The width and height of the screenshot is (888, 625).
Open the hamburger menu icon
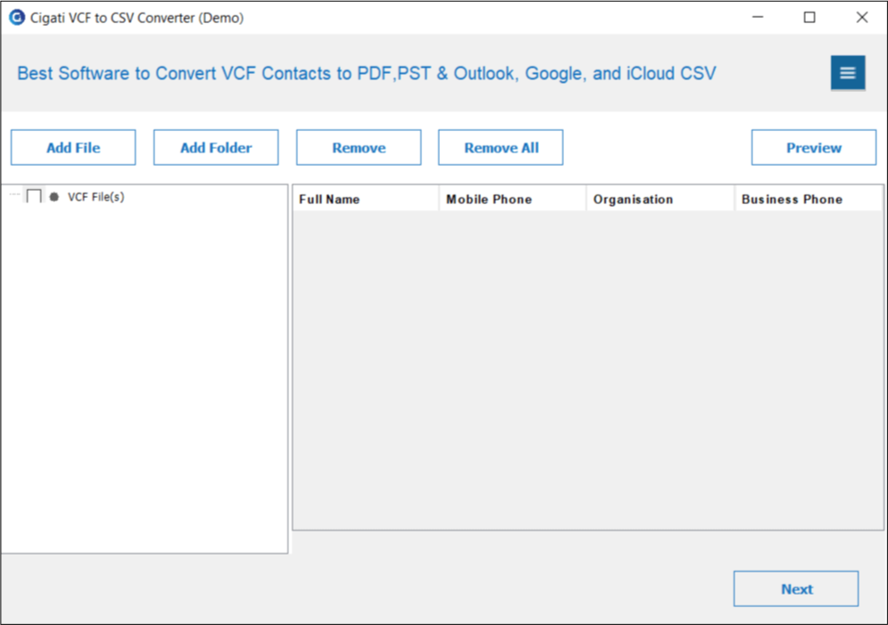coord(847,73)
